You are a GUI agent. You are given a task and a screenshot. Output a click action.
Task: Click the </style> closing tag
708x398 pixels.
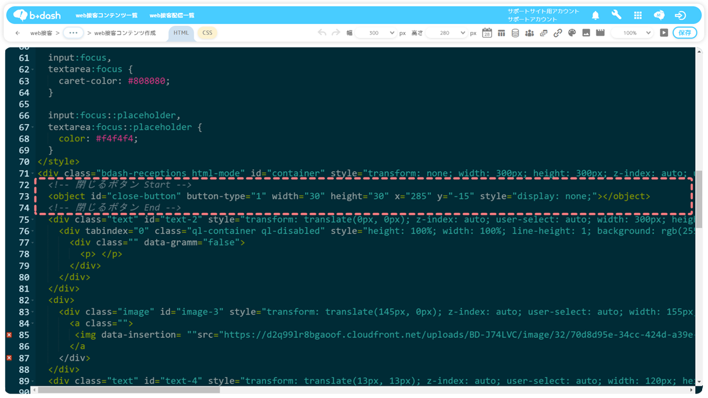tap(59, 162)
